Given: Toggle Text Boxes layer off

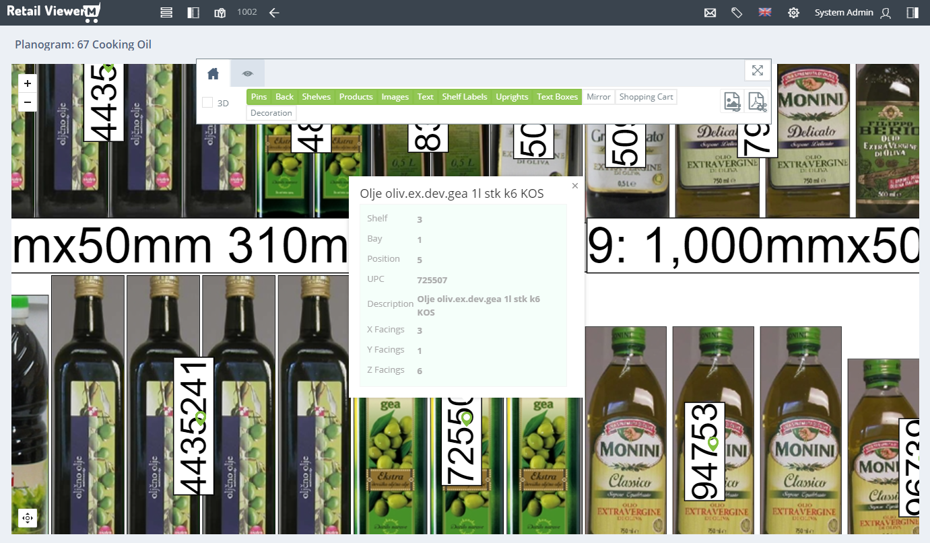Looking at the screenshot, I should [558, 97].
